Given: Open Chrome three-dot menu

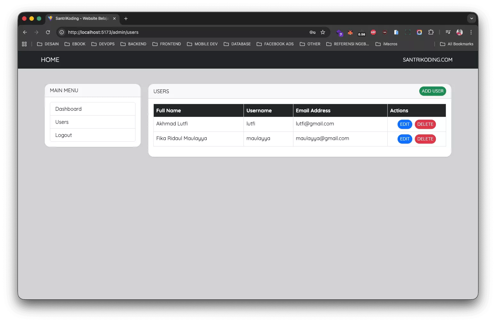Looking at the screenshot, I should pos(471,32).
